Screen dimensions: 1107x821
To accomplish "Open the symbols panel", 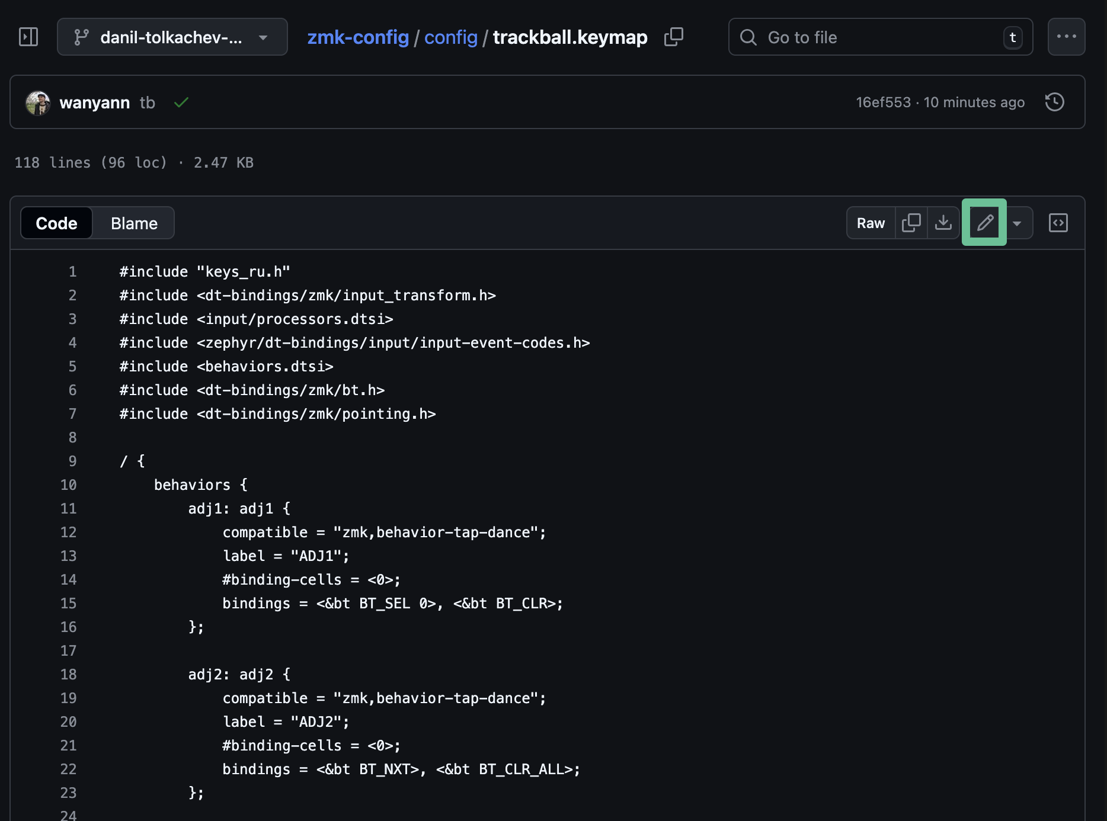I will click(1058, 223).
